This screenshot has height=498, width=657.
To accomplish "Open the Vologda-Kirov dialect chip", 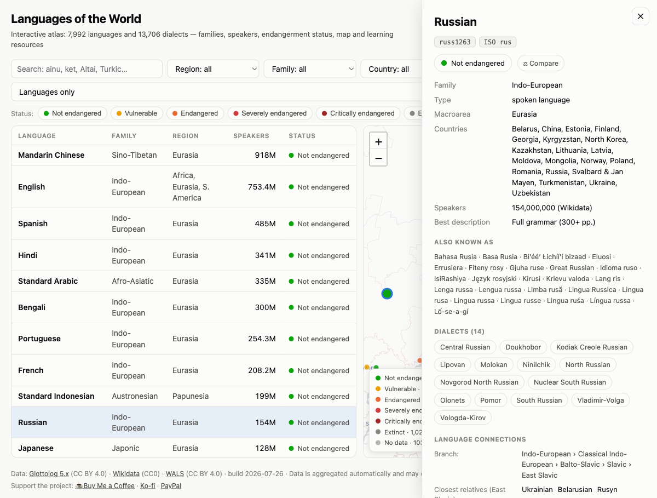I will click(463, 418).
